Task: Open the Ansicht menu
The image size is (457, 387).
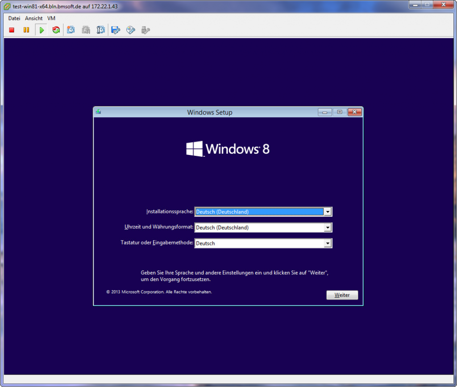Action: [33, 18]
